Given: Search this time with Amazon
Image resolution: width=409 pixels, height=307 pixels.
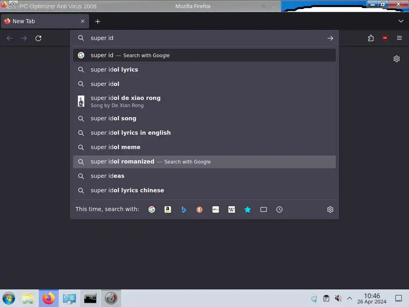Looking at the screenshot, I should (x=168, y=209).
